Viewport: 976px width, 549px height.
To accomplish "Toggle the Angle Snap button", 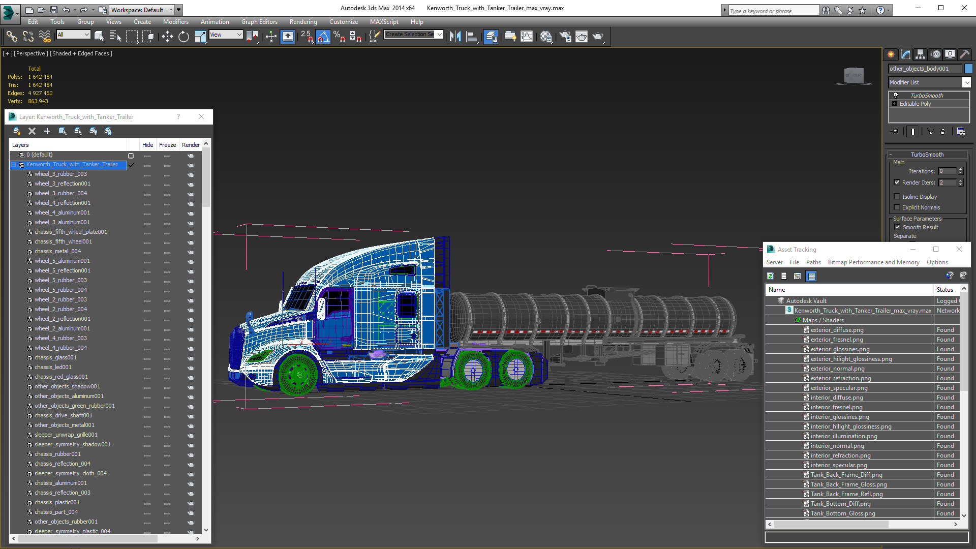I will coord(323,36).
